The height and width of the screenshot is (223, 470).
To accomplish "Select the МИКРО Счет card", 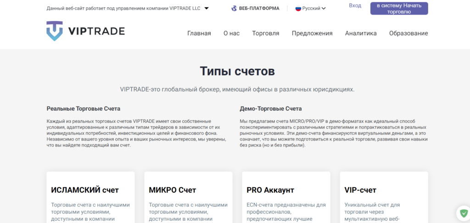I will 188,197.
